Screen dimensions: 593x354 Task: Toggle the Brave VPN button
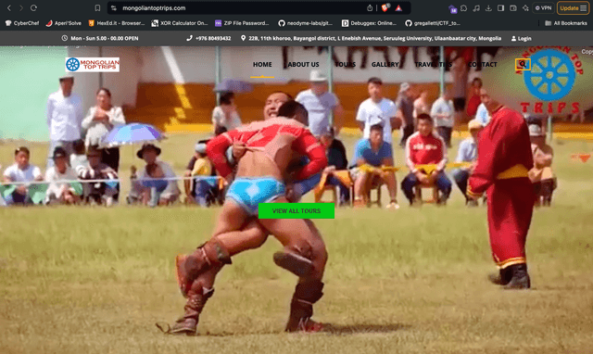544,8
